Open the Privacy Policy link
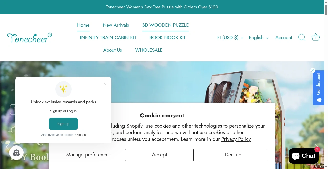This screenshot has width=328, height=169. (x=236, y=139)
